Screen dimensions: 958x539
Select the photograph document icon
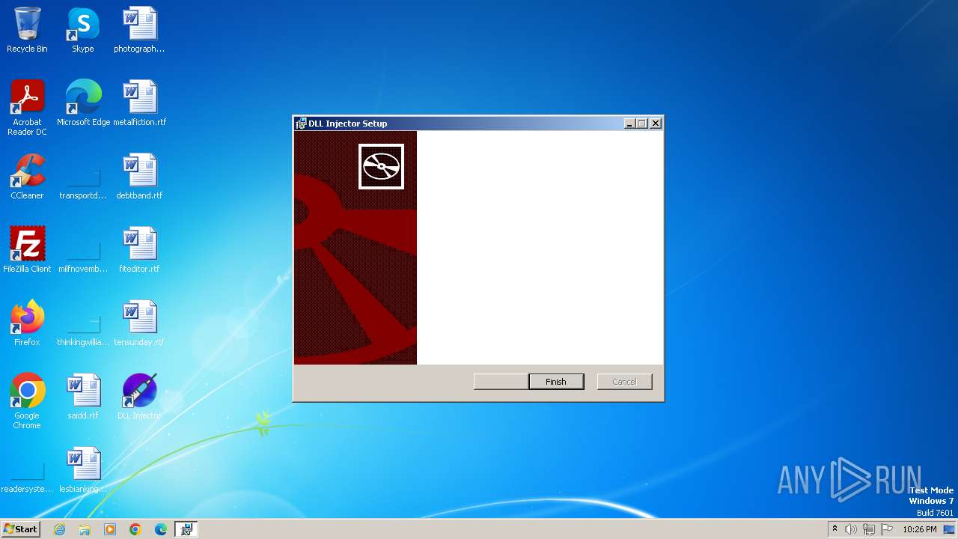pyautogui.click(x=139, y=30)
